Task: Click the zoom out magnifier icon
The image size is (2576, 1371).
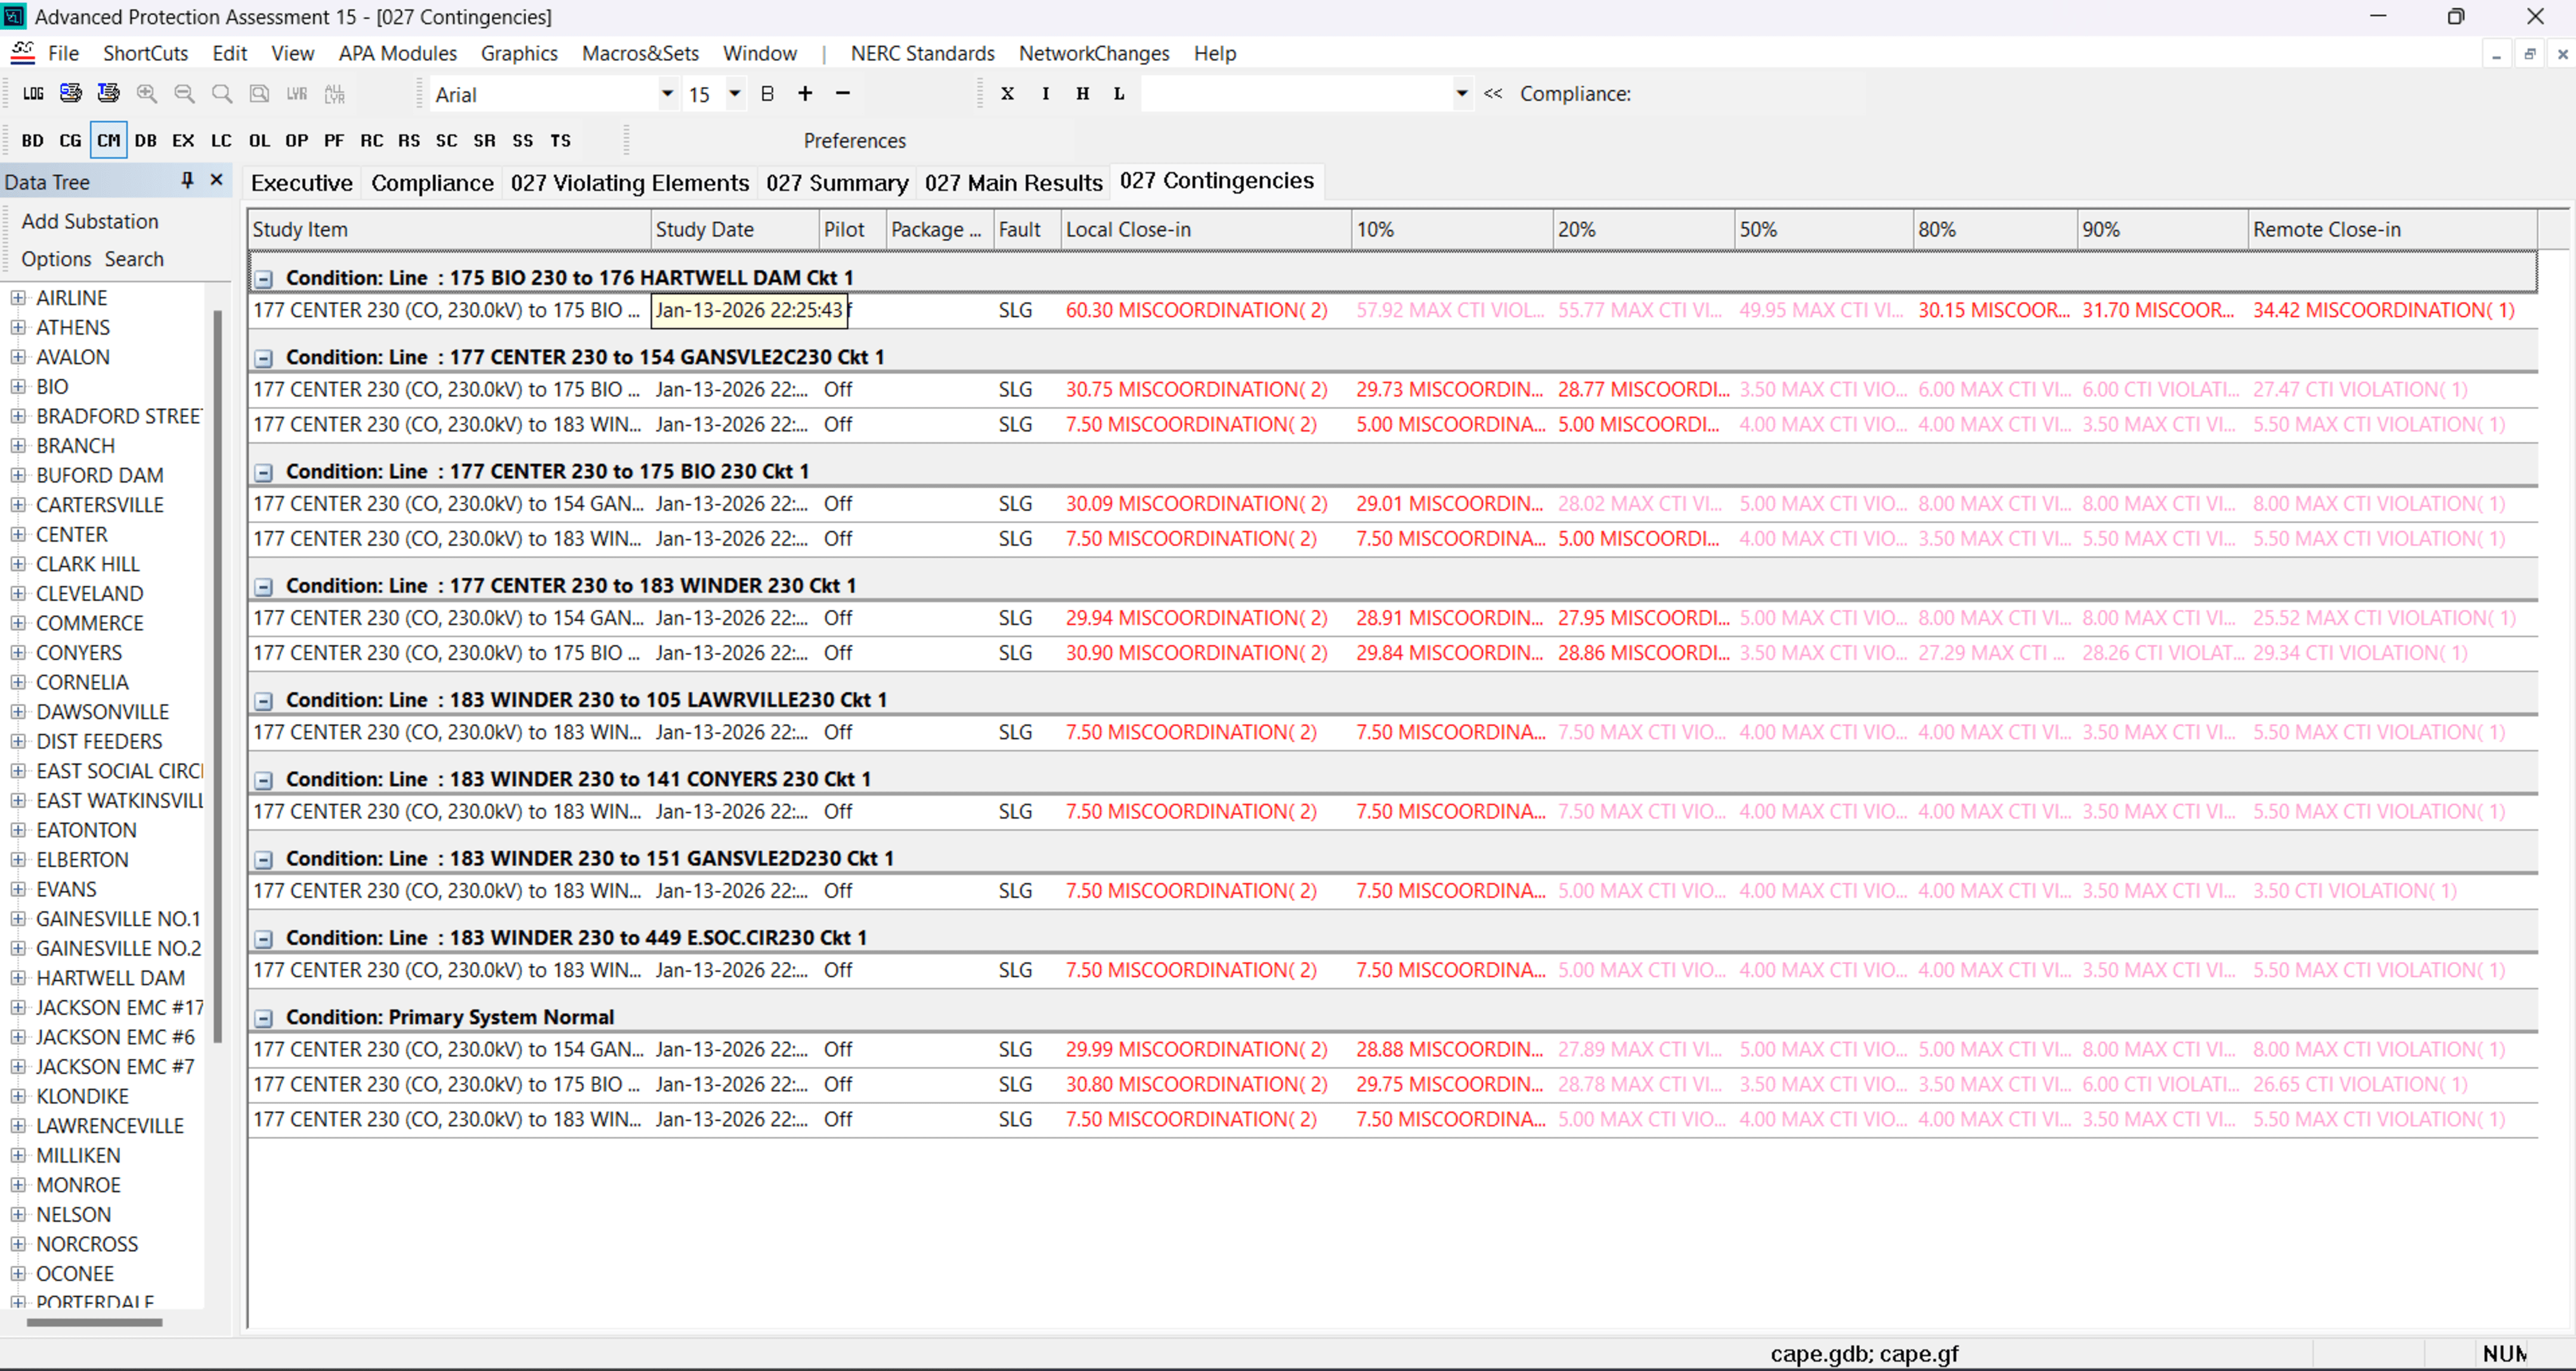Action: 184,94
